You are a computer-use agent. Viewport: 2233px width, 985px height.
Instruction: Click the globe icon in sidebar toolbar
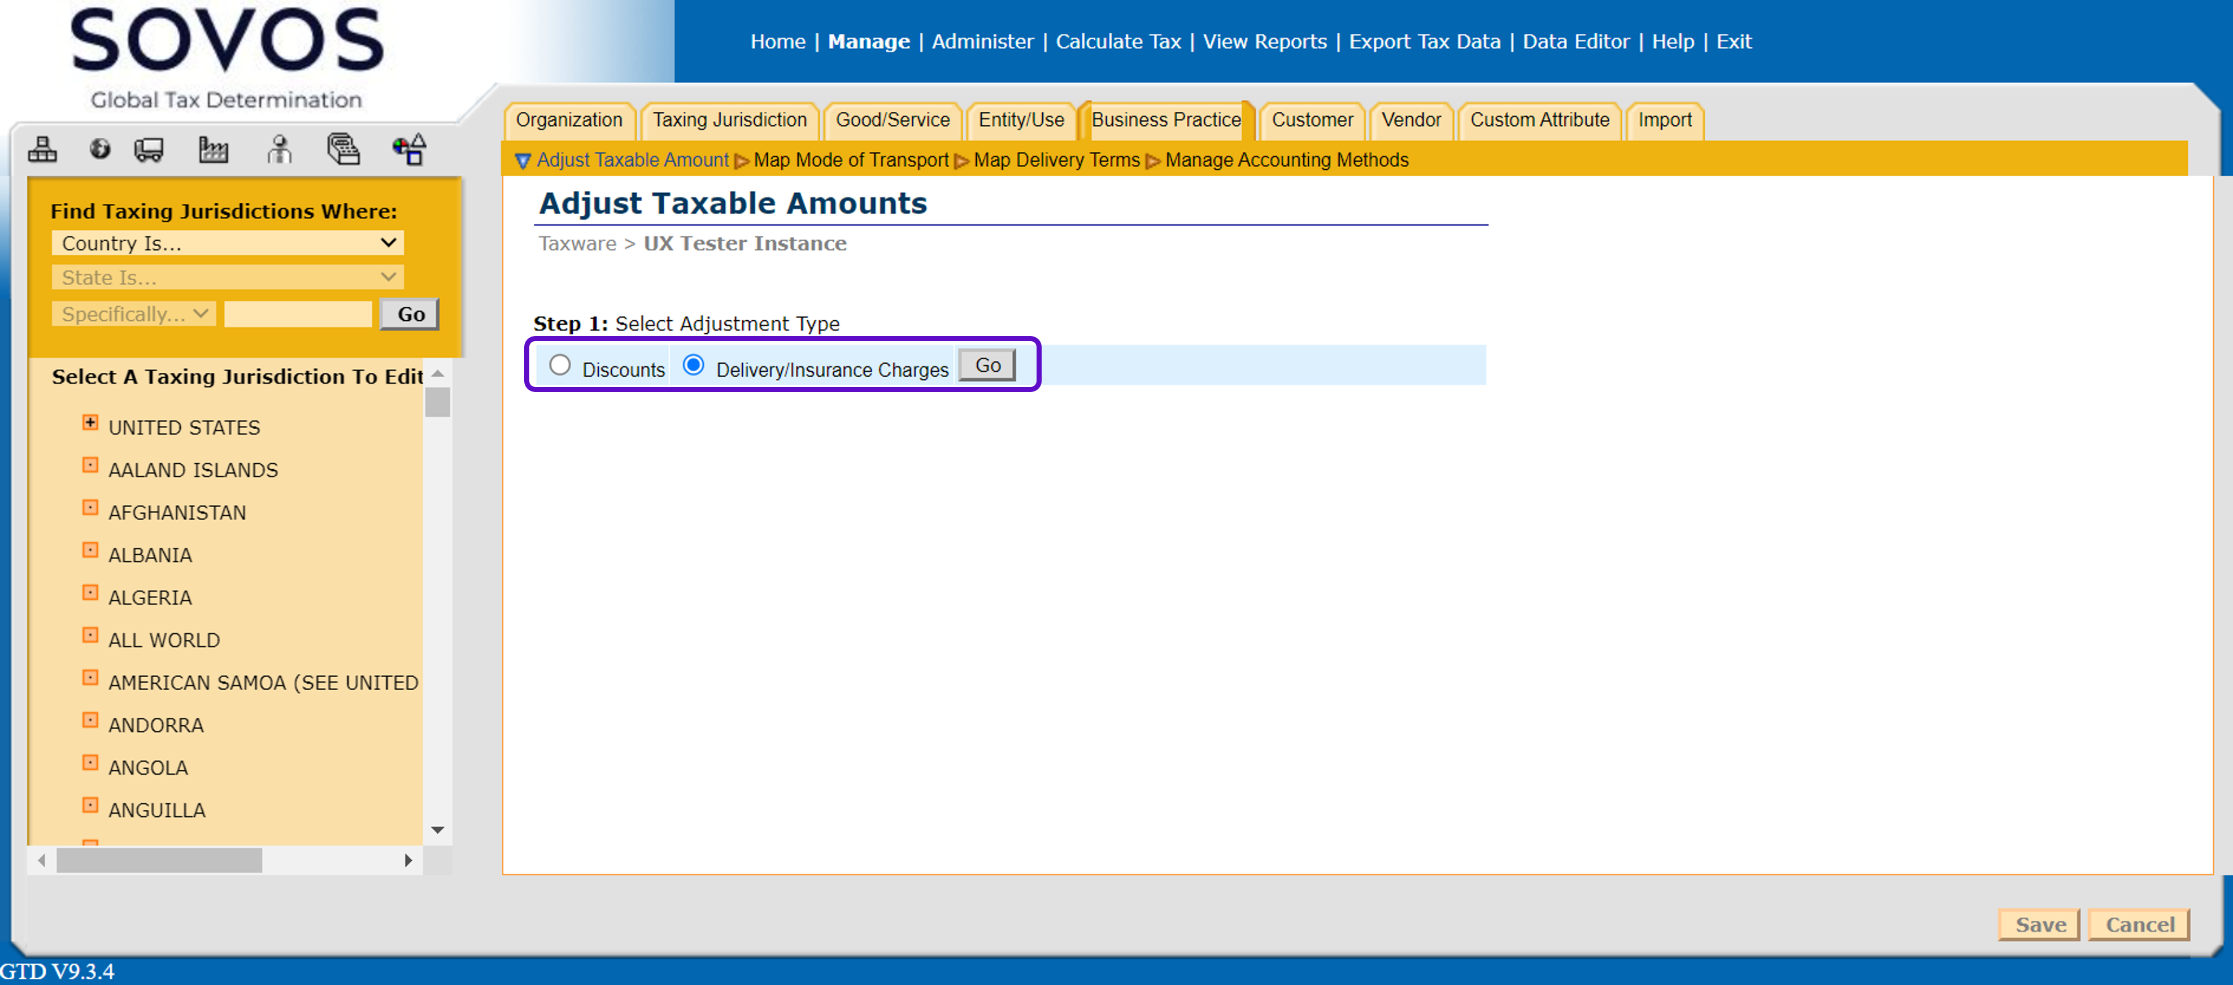pos(99,150)
